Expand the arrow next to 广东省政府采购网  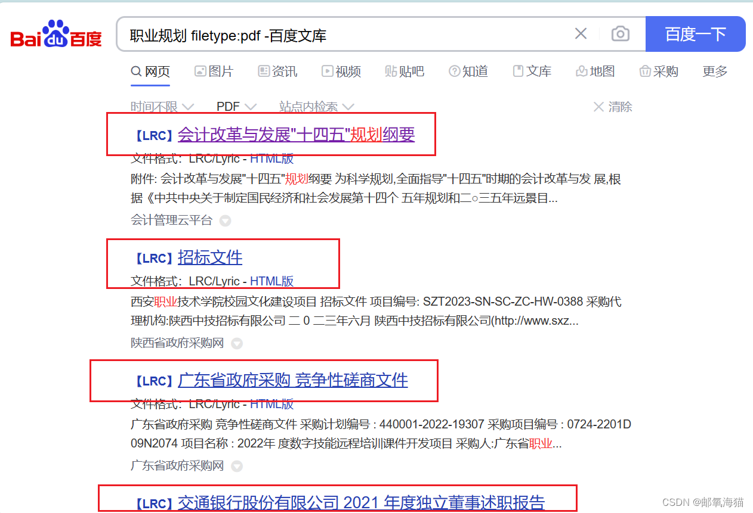tap(237, 466)
